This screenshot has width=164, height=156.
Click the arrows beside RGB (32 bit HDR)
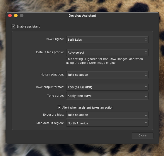(x=146, y=87)
